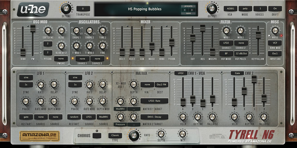The width and height of the screenshot is (297, 148).
Task: Click the Amazona.de logo badge
Action: (40, 136)
